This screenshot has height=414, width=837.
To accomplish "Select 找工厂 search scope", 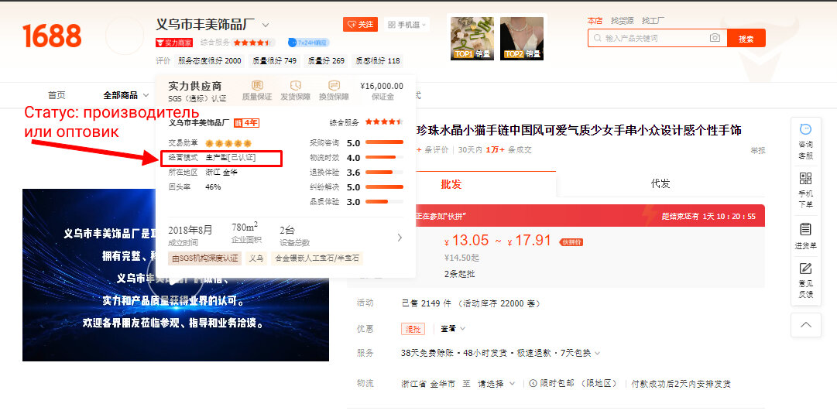I will 653,21.
